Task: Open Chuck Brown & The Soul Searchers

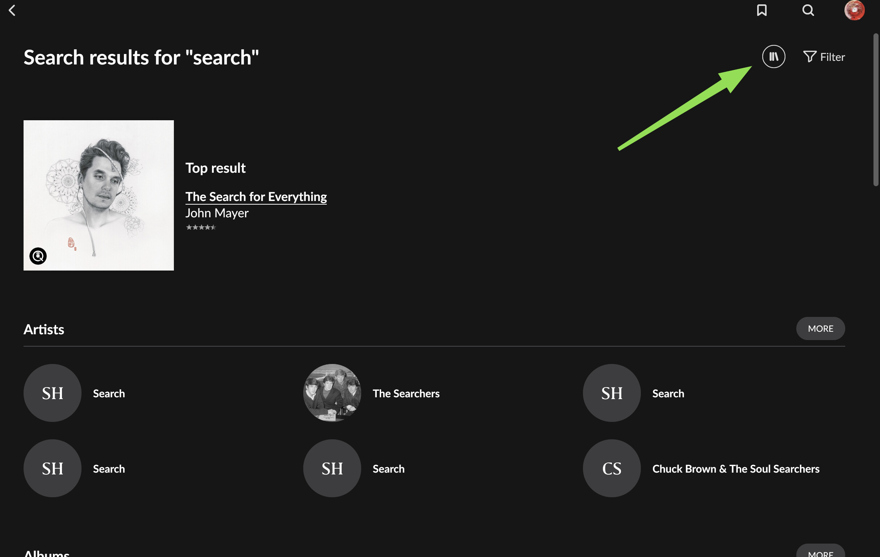Action: [735, 469]
